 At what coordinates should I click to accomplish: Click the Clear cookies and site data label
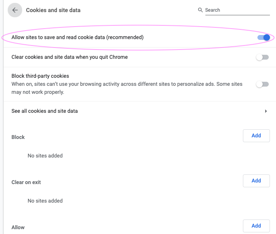tap(69, 57)
